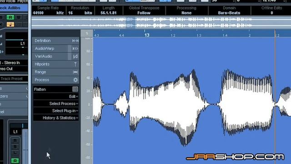
Task: Open the Select Process dropdown
Action: pos(56,103)
